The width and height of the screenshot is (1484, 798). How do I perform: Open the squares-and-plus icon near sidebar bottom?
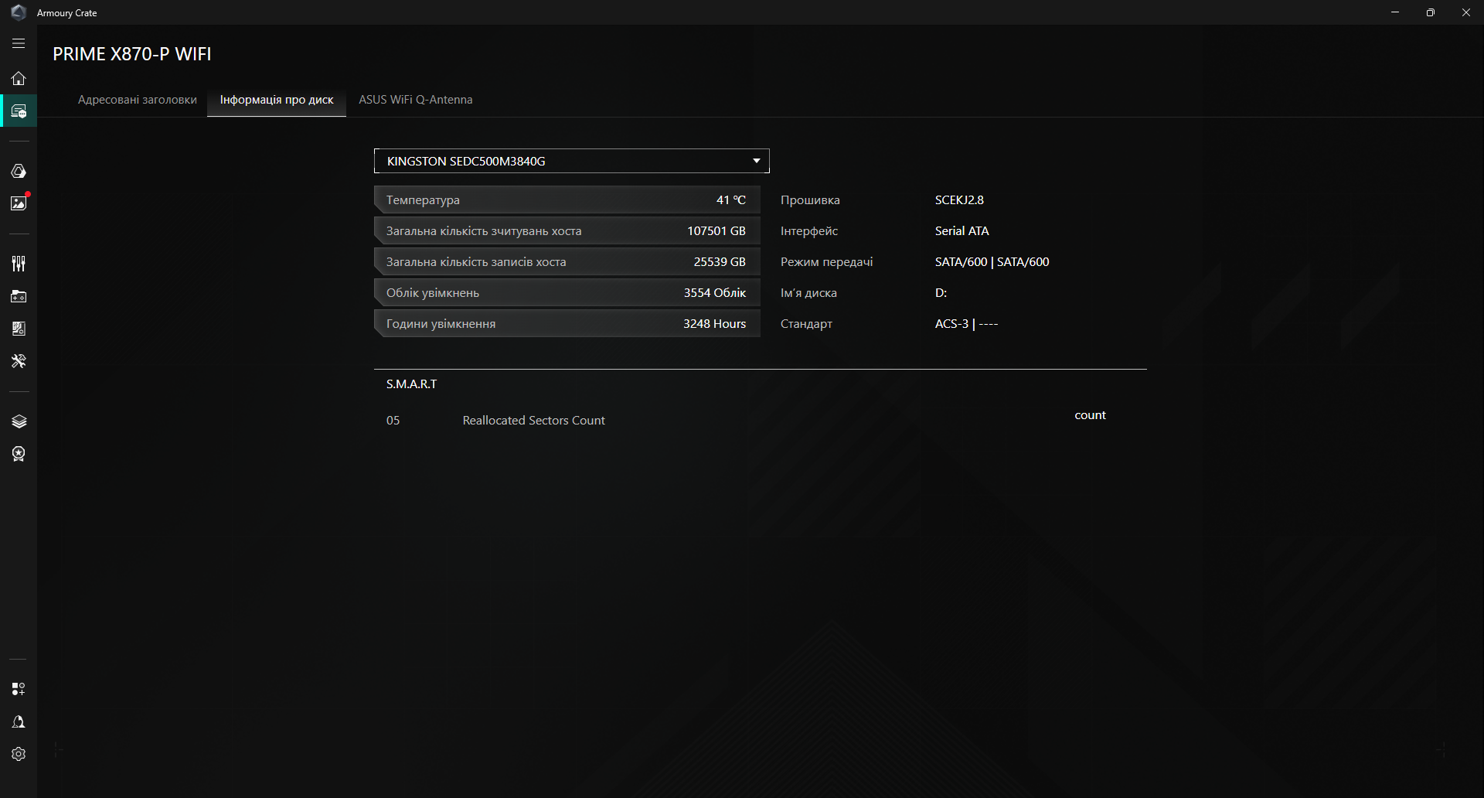click(x=19, y=689)
